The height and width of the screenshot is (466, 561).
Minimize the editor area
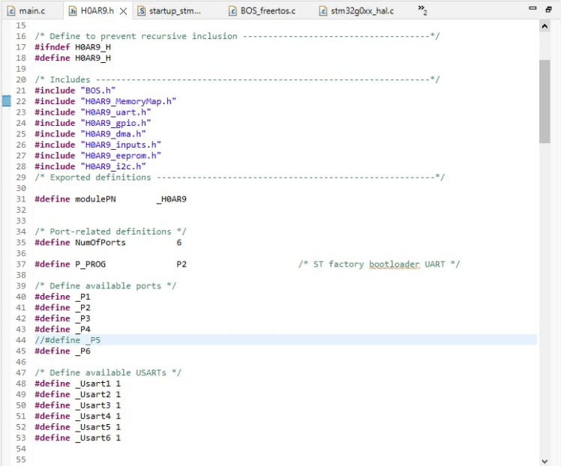(x=533, y=8)
